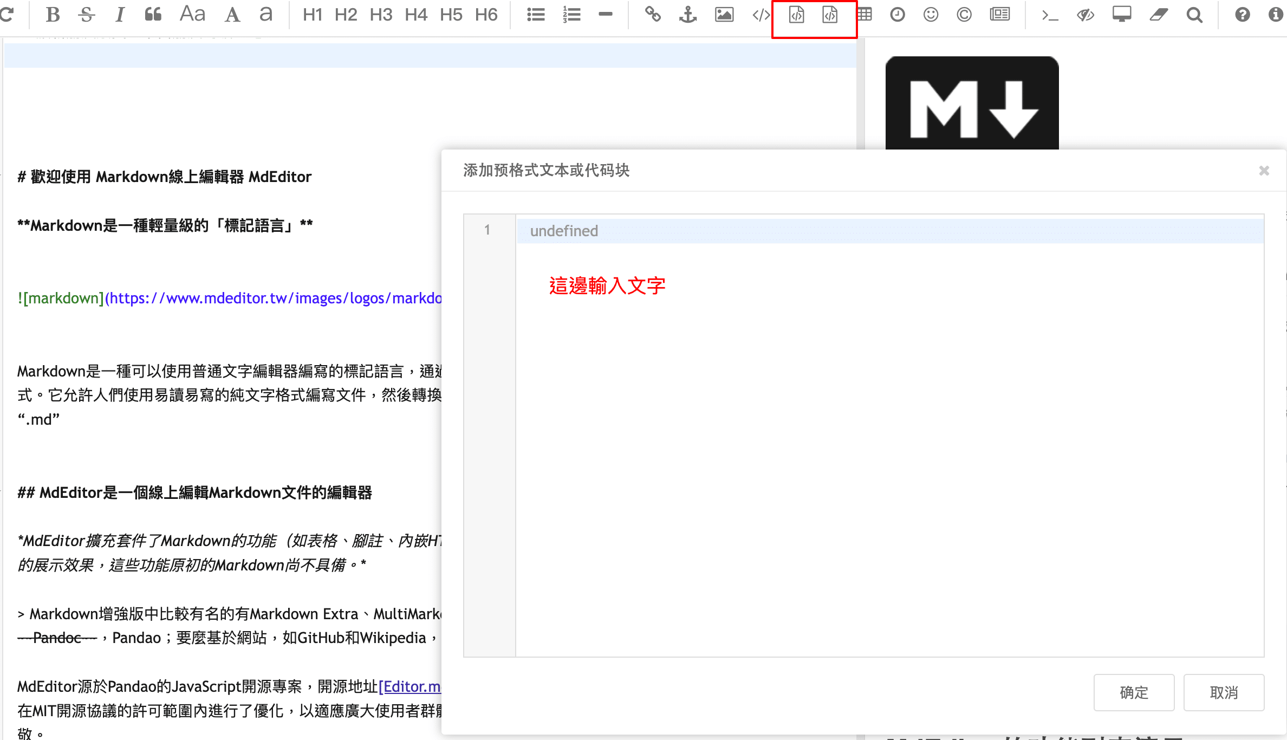1287x740 pixels.
Task: Close the code block dialog
Action: coord(1264,171)
